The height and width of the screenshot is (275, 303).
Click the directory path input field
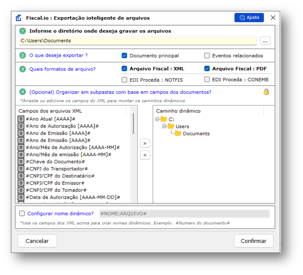click(x=138, y=41)
